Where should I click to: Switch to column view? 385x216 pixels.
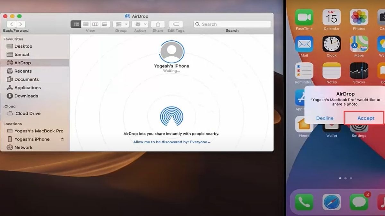coord(95,24)
